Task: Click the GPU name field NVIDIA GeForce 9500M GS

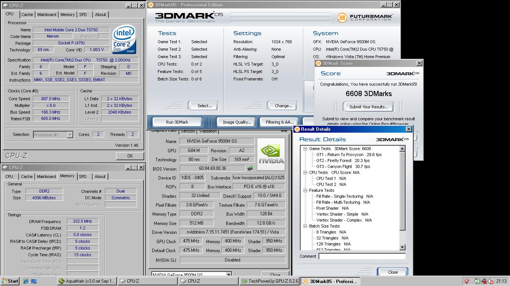Action: 217,141
